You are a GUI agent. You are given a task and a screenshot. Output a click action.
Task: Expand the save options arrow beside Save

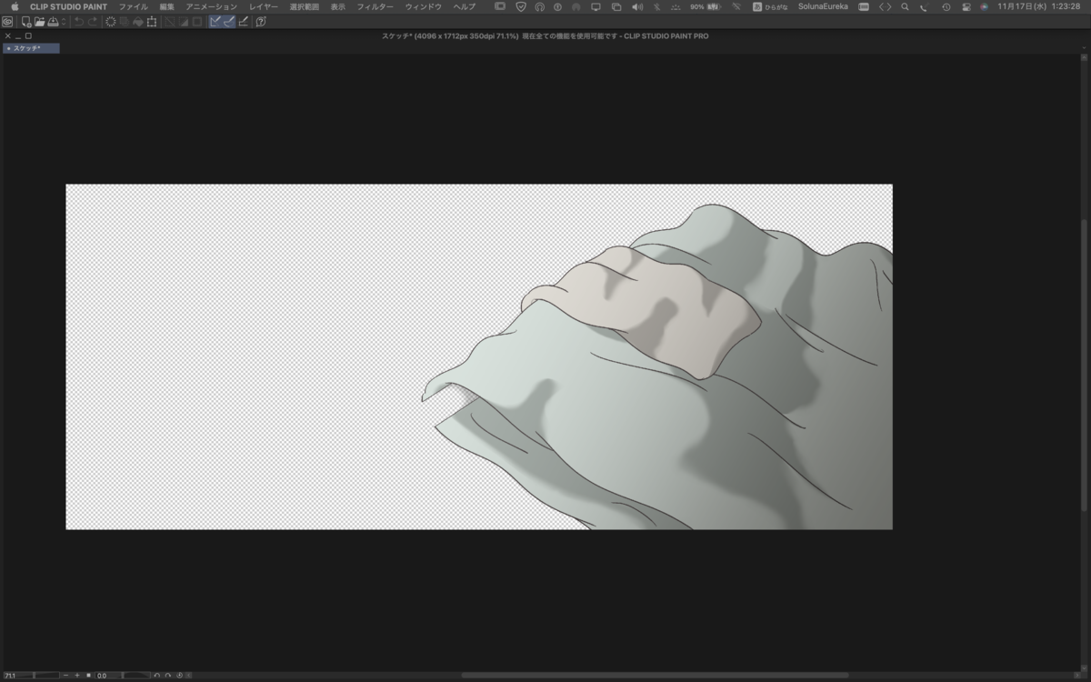64,22
